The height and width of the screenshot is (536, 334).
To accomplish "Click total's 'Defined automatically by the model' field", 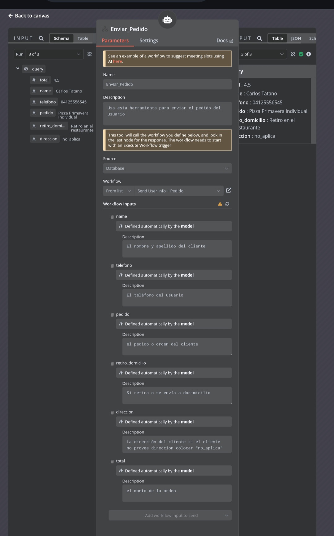I will (174, 471).
